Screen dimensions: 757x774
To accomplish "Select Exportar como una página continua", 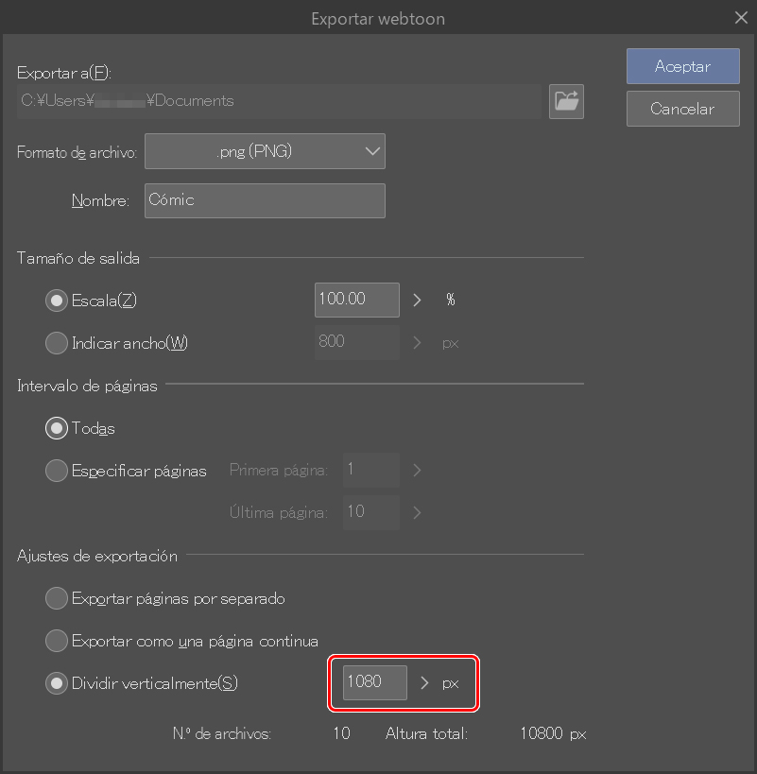I will pos(57,641).
